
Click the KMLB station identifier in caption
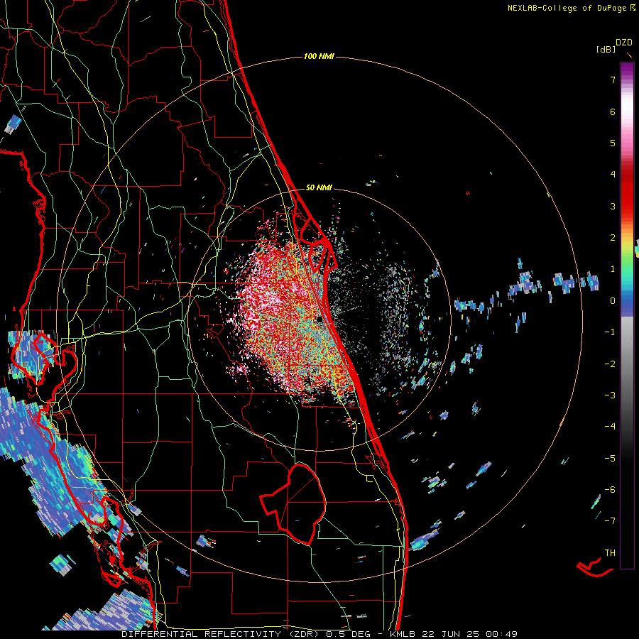(x=403, y=634)
